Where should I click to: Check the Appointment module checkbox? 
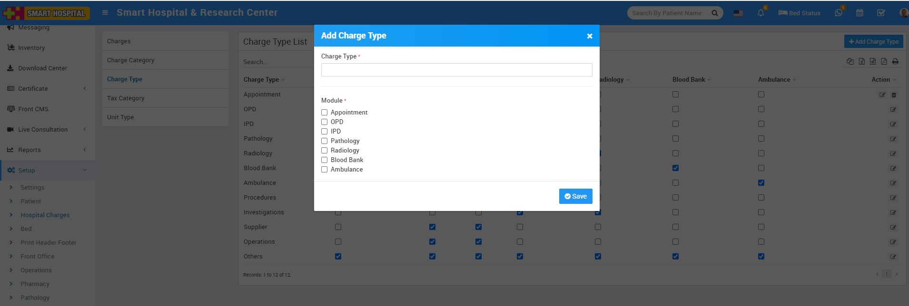(324, 113)
